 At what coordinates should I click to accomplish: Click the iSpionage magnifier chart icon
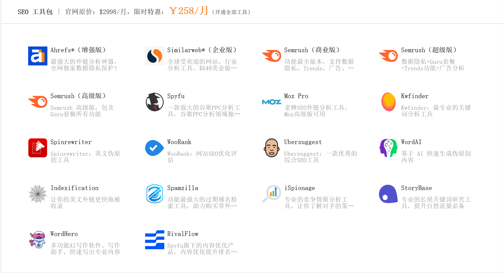(x=271, y=194)
